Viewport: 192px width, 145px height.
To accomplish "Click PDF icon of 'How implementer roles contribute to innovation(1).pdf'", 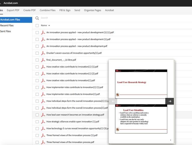I will 43,94.
